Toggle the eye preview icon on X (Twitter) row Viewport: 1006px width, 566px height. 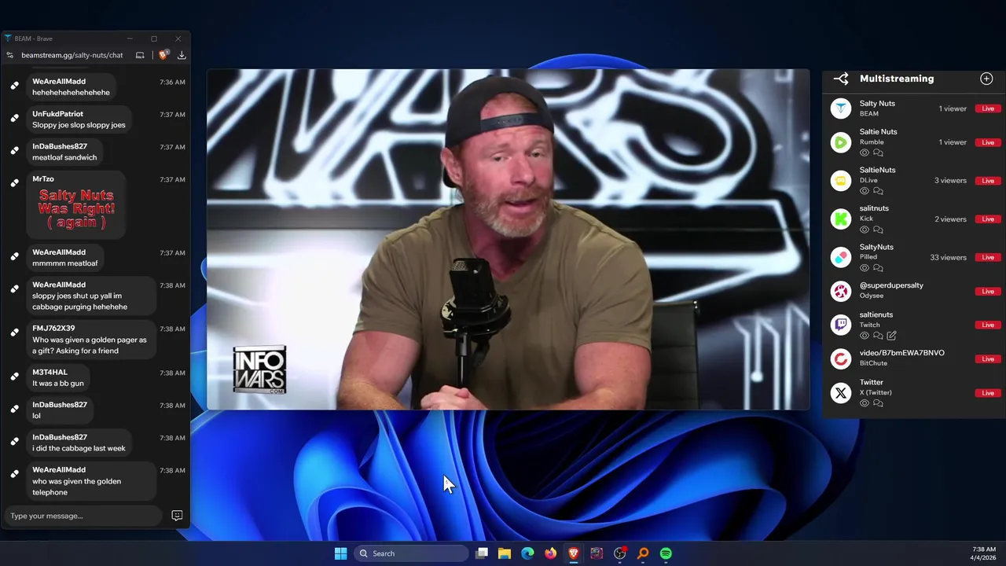coord(865,403)
